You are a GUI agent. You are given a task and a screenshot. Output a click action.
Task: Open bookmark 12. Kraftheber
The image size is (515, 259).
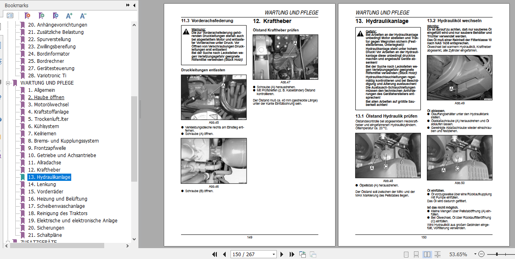[44, 170]
